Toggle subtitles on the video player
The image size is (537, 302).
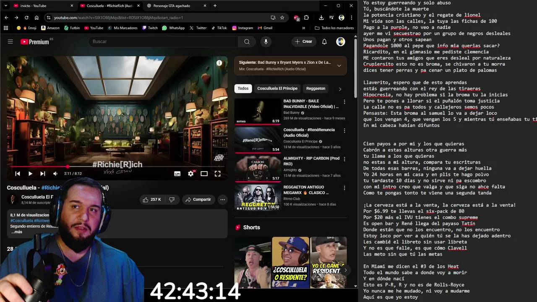[x=177, y=174]
